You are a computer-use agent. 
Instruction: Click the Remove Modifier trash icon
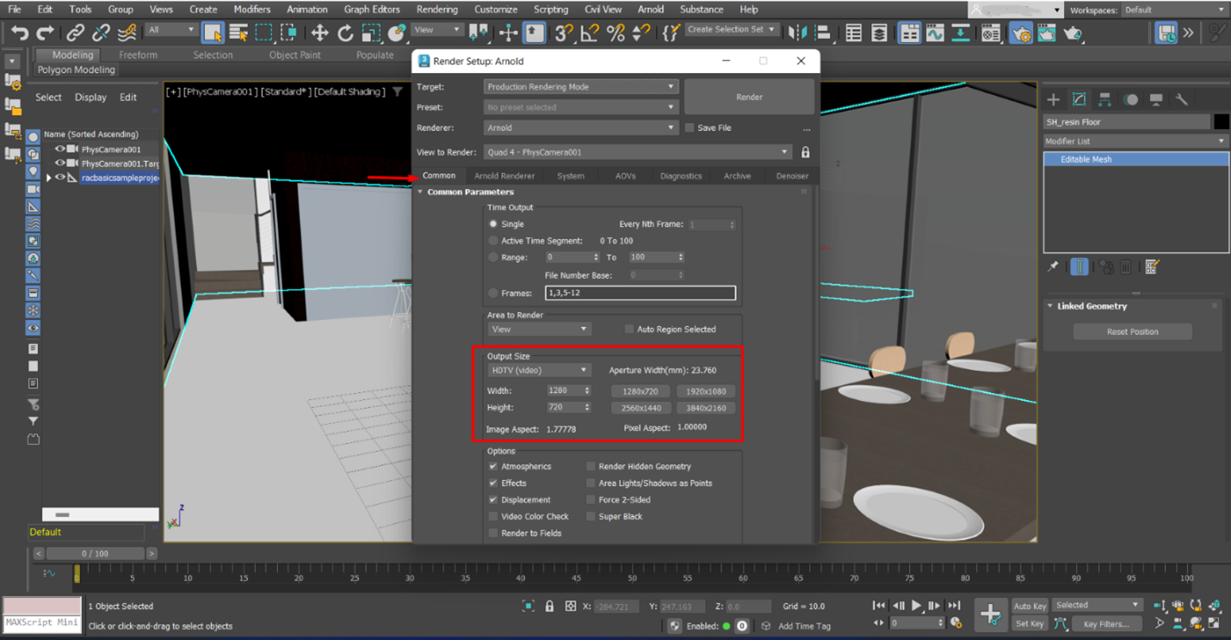pos(1126,267)
